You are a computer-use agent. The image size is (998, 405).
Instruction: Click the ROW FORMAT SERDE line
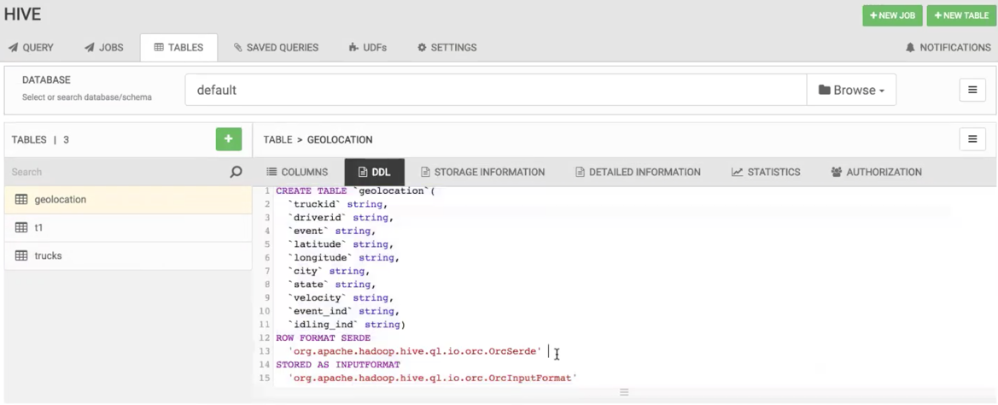pyautogui.click(x=323, y=338)
